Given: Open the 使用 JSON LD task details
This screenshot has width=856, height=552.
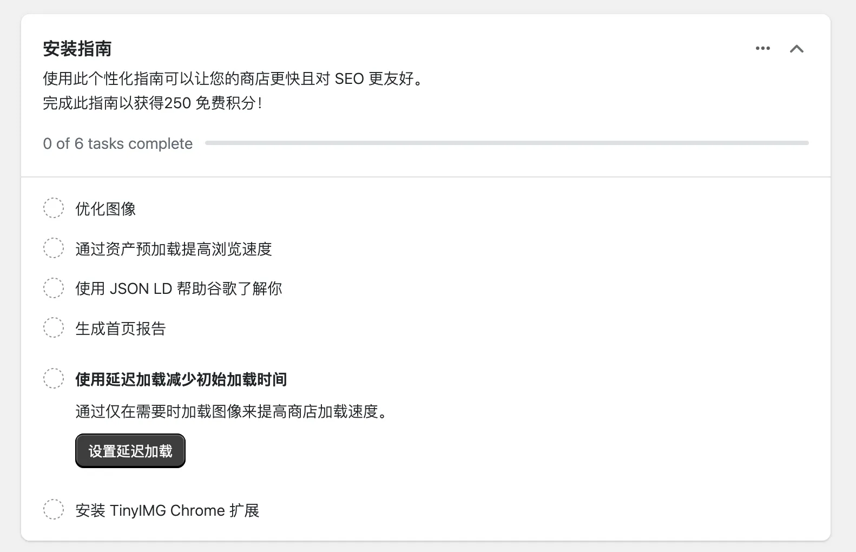Looking at the screenshot, I should tap(179, 288).
